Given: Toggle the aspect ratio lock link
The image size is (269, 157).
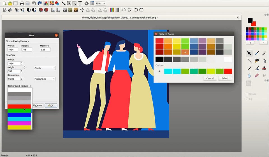Looking at the screenshot, I should pyautogui.click(x=24, y=67).
